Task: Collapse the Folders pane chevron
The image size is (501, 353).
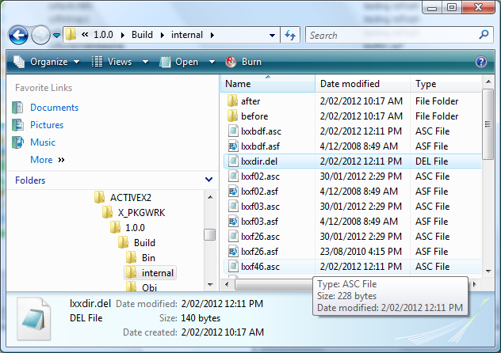Action: (x=208, y=180)
